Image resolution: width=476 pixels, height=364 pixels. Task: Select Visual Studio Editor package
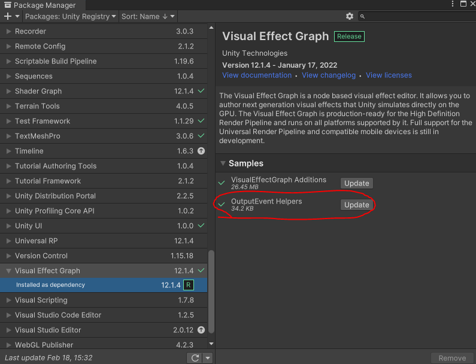[x=104, y=330]
